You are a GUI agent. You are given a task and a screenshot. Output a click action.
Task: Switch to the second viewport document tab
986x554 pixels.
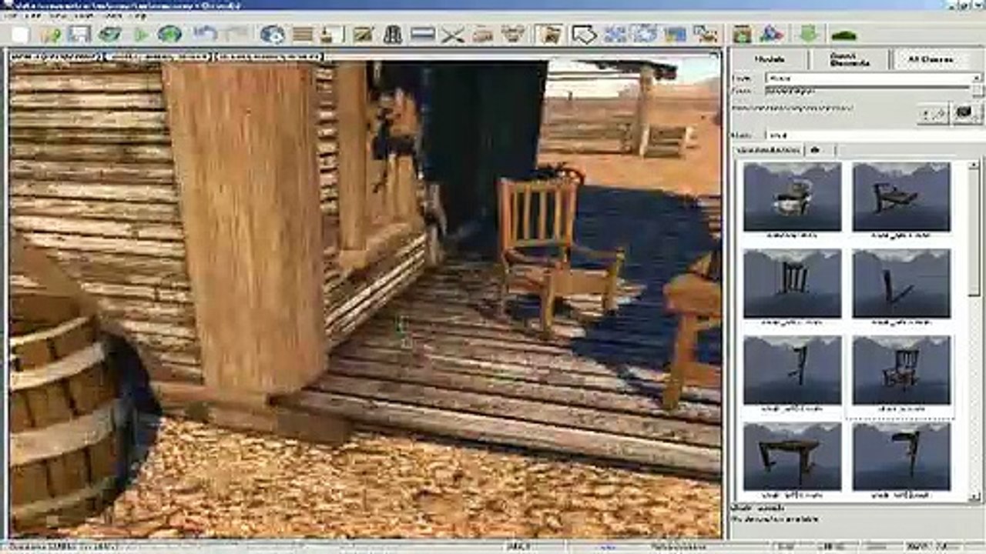pyautogui.click(x=159, y=56)
